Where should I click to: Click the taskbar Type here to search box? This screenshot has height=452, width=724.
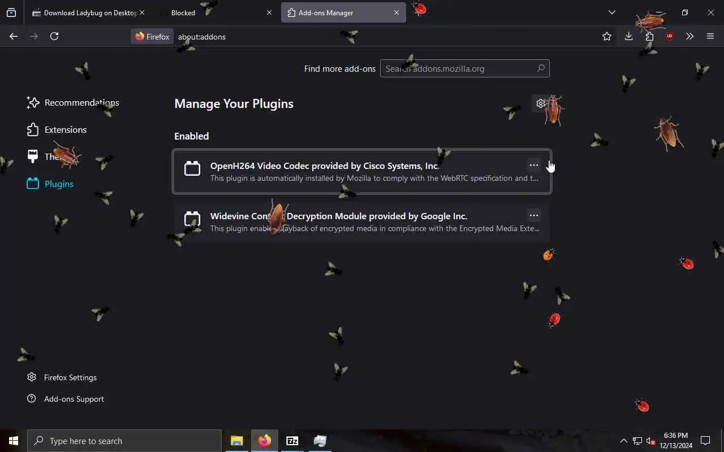124,441
